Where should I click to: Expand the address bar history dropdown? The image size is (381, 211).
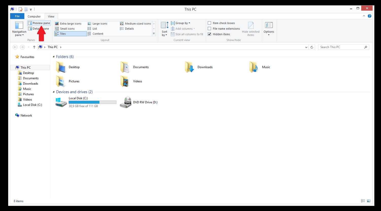pos(306,47)
